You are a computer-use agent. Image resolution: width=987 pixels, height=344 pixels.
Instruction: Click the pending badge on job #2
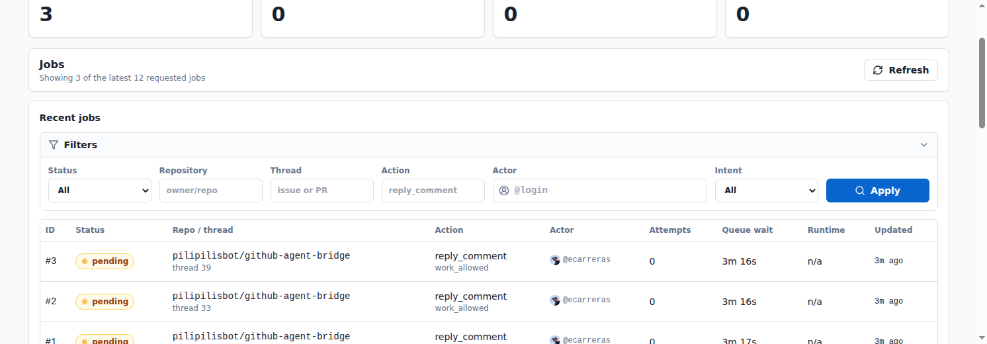tap(105, 302)
